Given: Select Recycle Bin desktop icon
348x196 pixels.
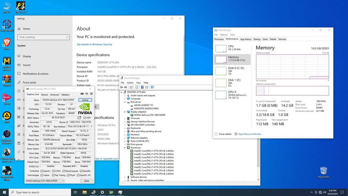Looking at the screenshot, I should pos(324,172).
